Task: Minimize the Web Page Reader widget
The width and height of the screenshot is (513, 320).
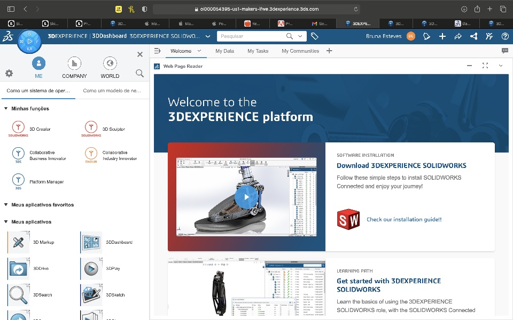Action: pyautogui.click(x=470, y=66)
